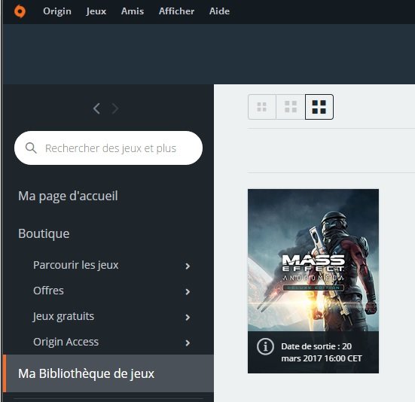Click the Rechercher des jeux search field
Viewport: 415px width, 402px height.
(x=108, y=148)
